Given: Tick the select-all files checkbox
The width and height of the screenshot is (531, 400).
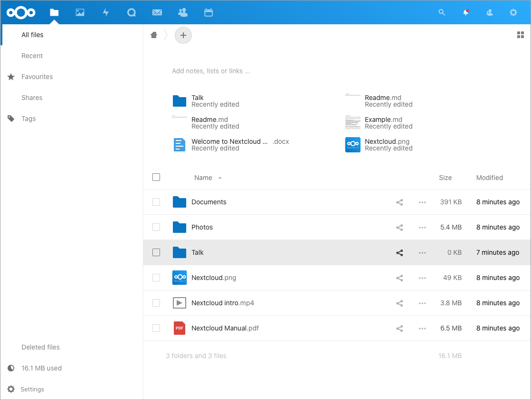Looking at the screenshot, I should [156, 177].
